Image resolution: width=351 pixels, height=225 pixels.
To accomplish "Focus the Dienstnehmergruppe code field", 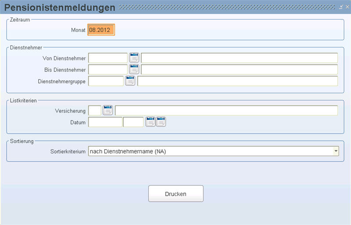I will (x=106, y=81).
